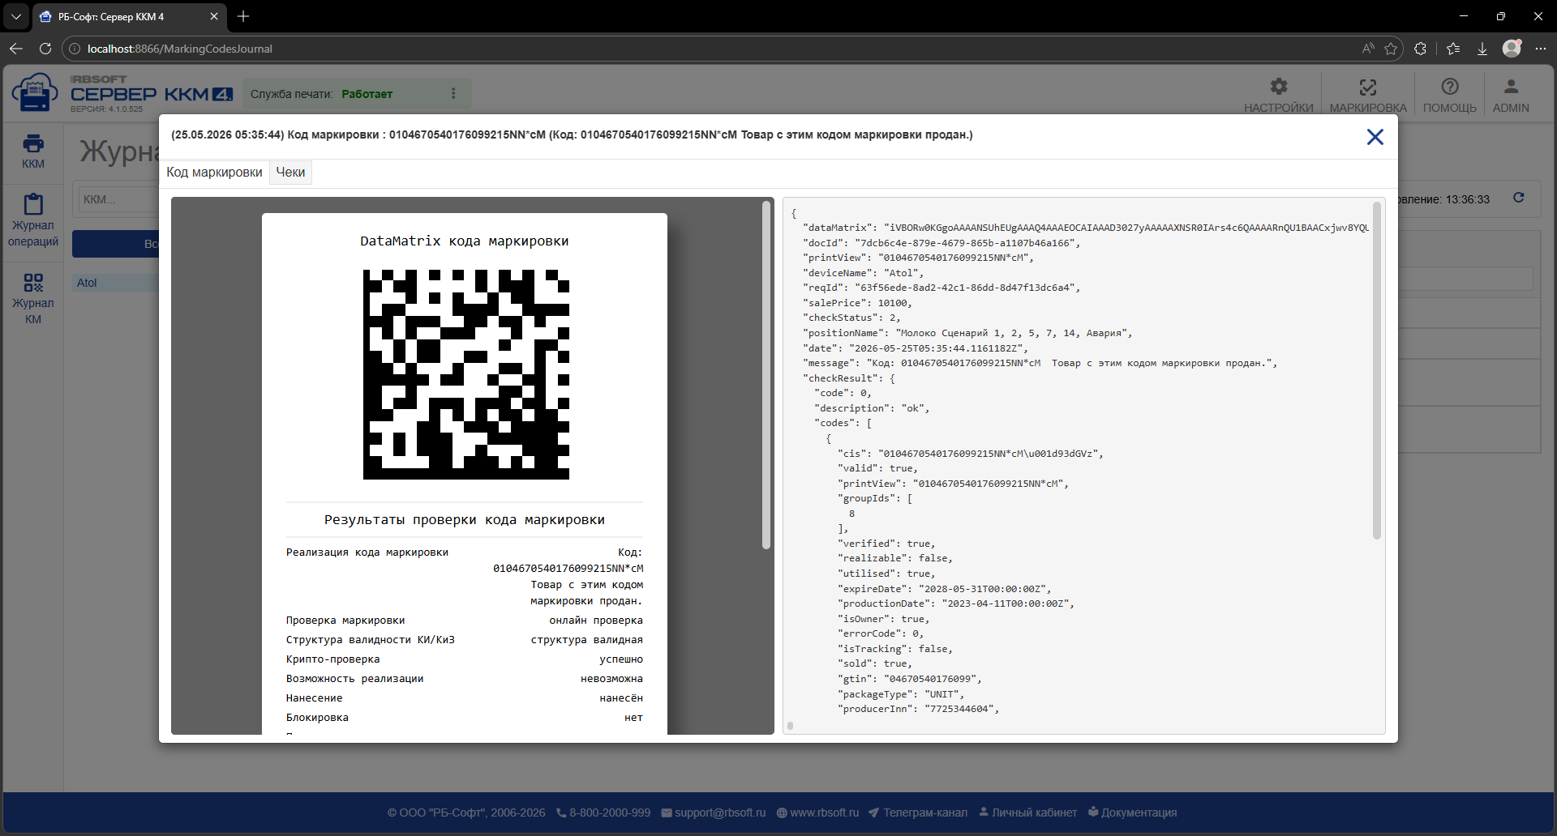Open Документация footer link

1132,813
